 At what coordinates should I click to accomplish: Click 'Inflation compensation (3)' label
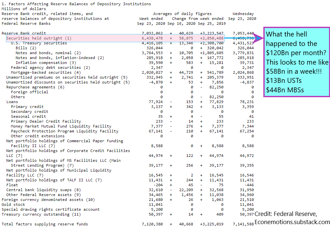(46, 63)
